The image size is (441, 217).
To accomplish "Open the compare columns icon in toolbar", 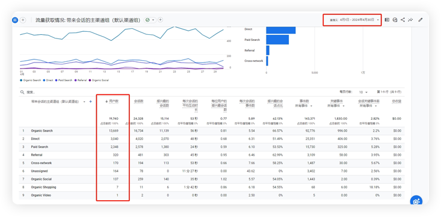I will 387,20.
